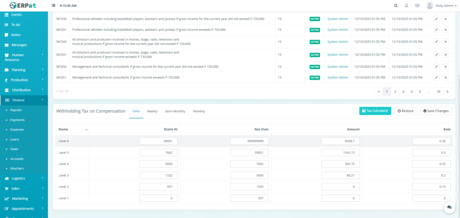Switch to the Semi-Monthly tab
The height and width of the screenshot is (218, 460).
(175, 111)
